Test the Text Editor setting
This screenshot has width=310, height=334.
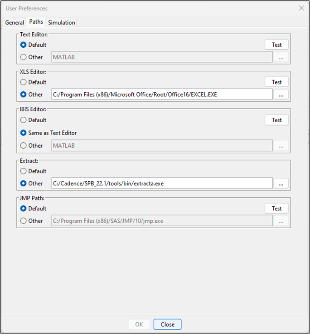[276, 45]
